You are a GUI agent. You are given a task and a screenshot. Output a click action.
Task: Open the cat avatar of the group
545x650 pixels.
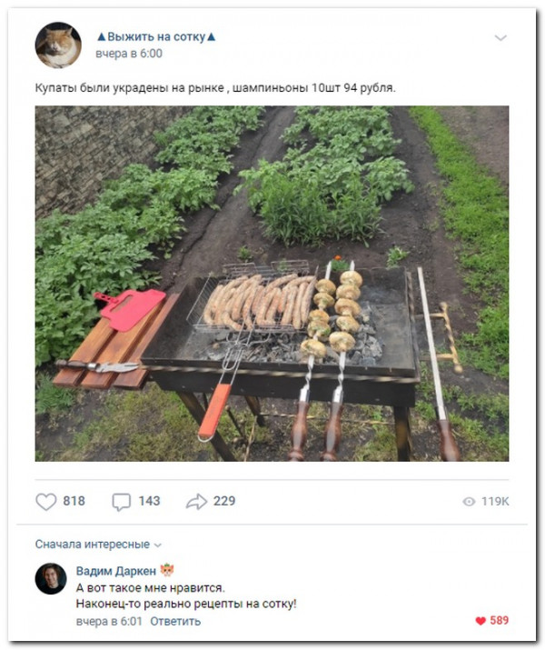57,45
